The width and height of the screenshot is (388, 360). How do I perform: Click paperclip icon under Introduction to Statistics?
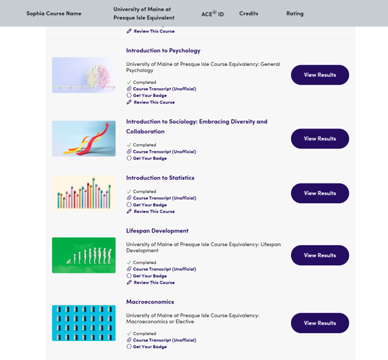click(129, 198)
